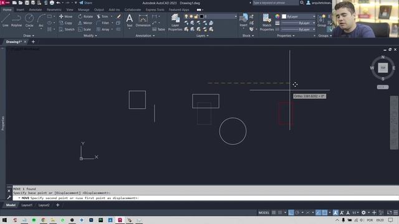Insert a Table from Annotation panel
Screen dimensions: 399x224
point(159,29)
